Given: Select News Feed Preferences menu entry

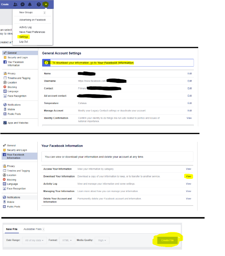Looking at the screenshot, I should (32, 32).
